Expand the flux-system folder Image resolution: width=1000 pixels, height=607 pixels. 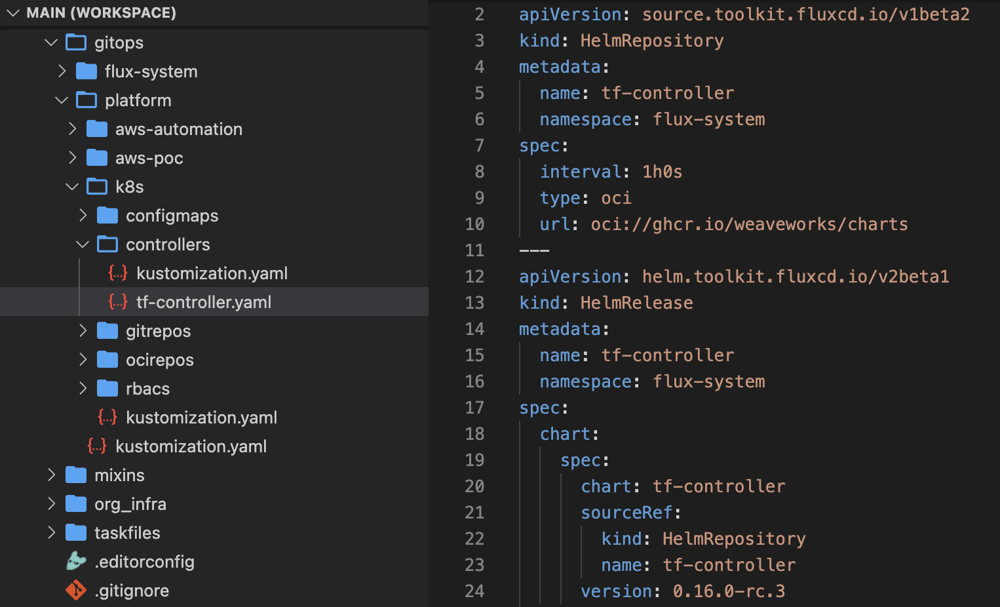[x=61, y=71]
